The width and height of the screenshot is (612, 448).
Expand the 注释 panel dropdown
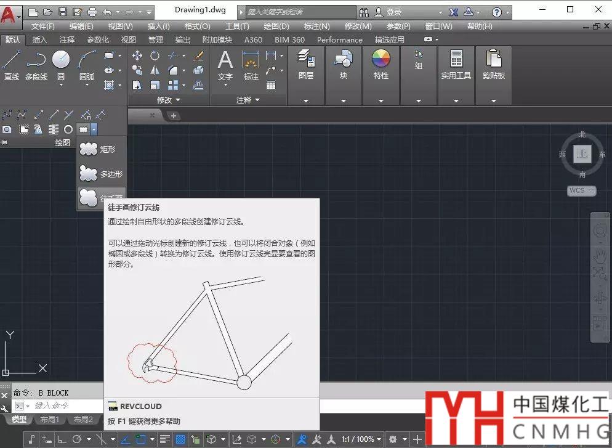click(x=248, y=100)
